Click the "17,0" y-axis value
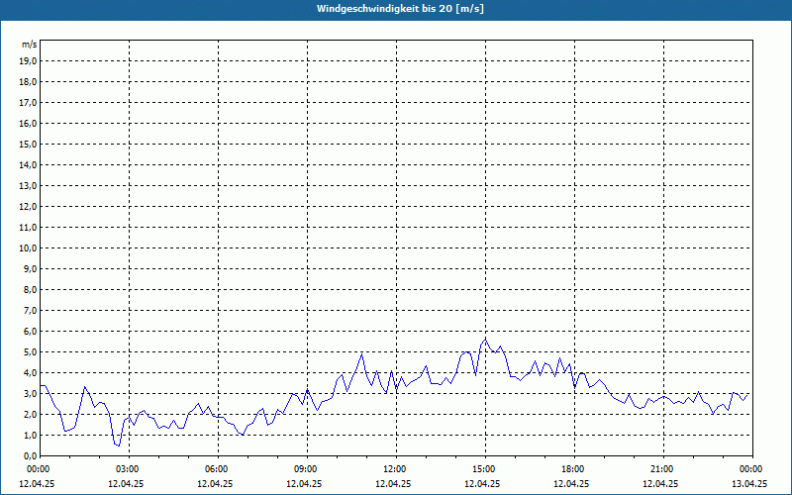This screenshot has height=495, width=792. 29,103
